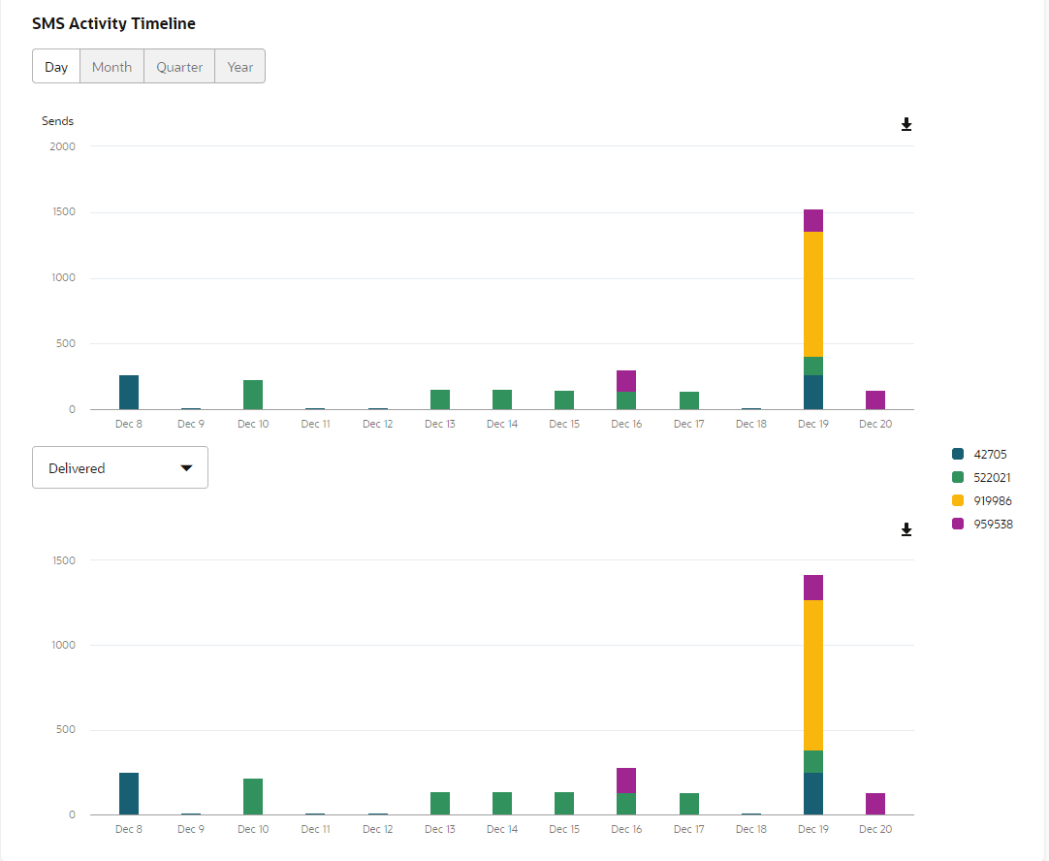Click the download icon above the top chart

(906, 124)
